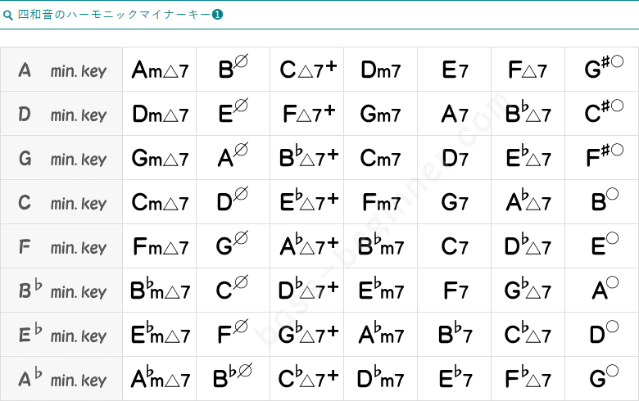Choose the A♭△7+ chord cell
Screen dimensions: 639x401
coord(307,247)
